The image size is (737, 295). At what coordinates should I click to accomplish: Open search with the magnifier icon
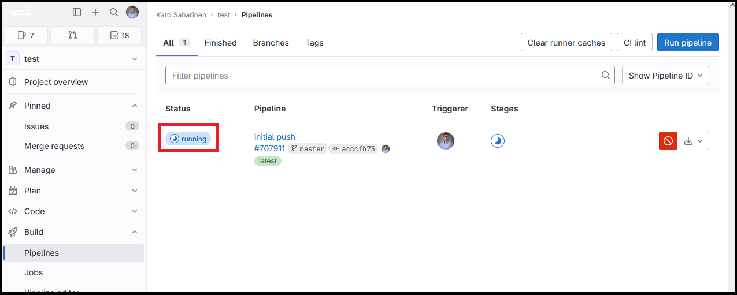(114, 12)
